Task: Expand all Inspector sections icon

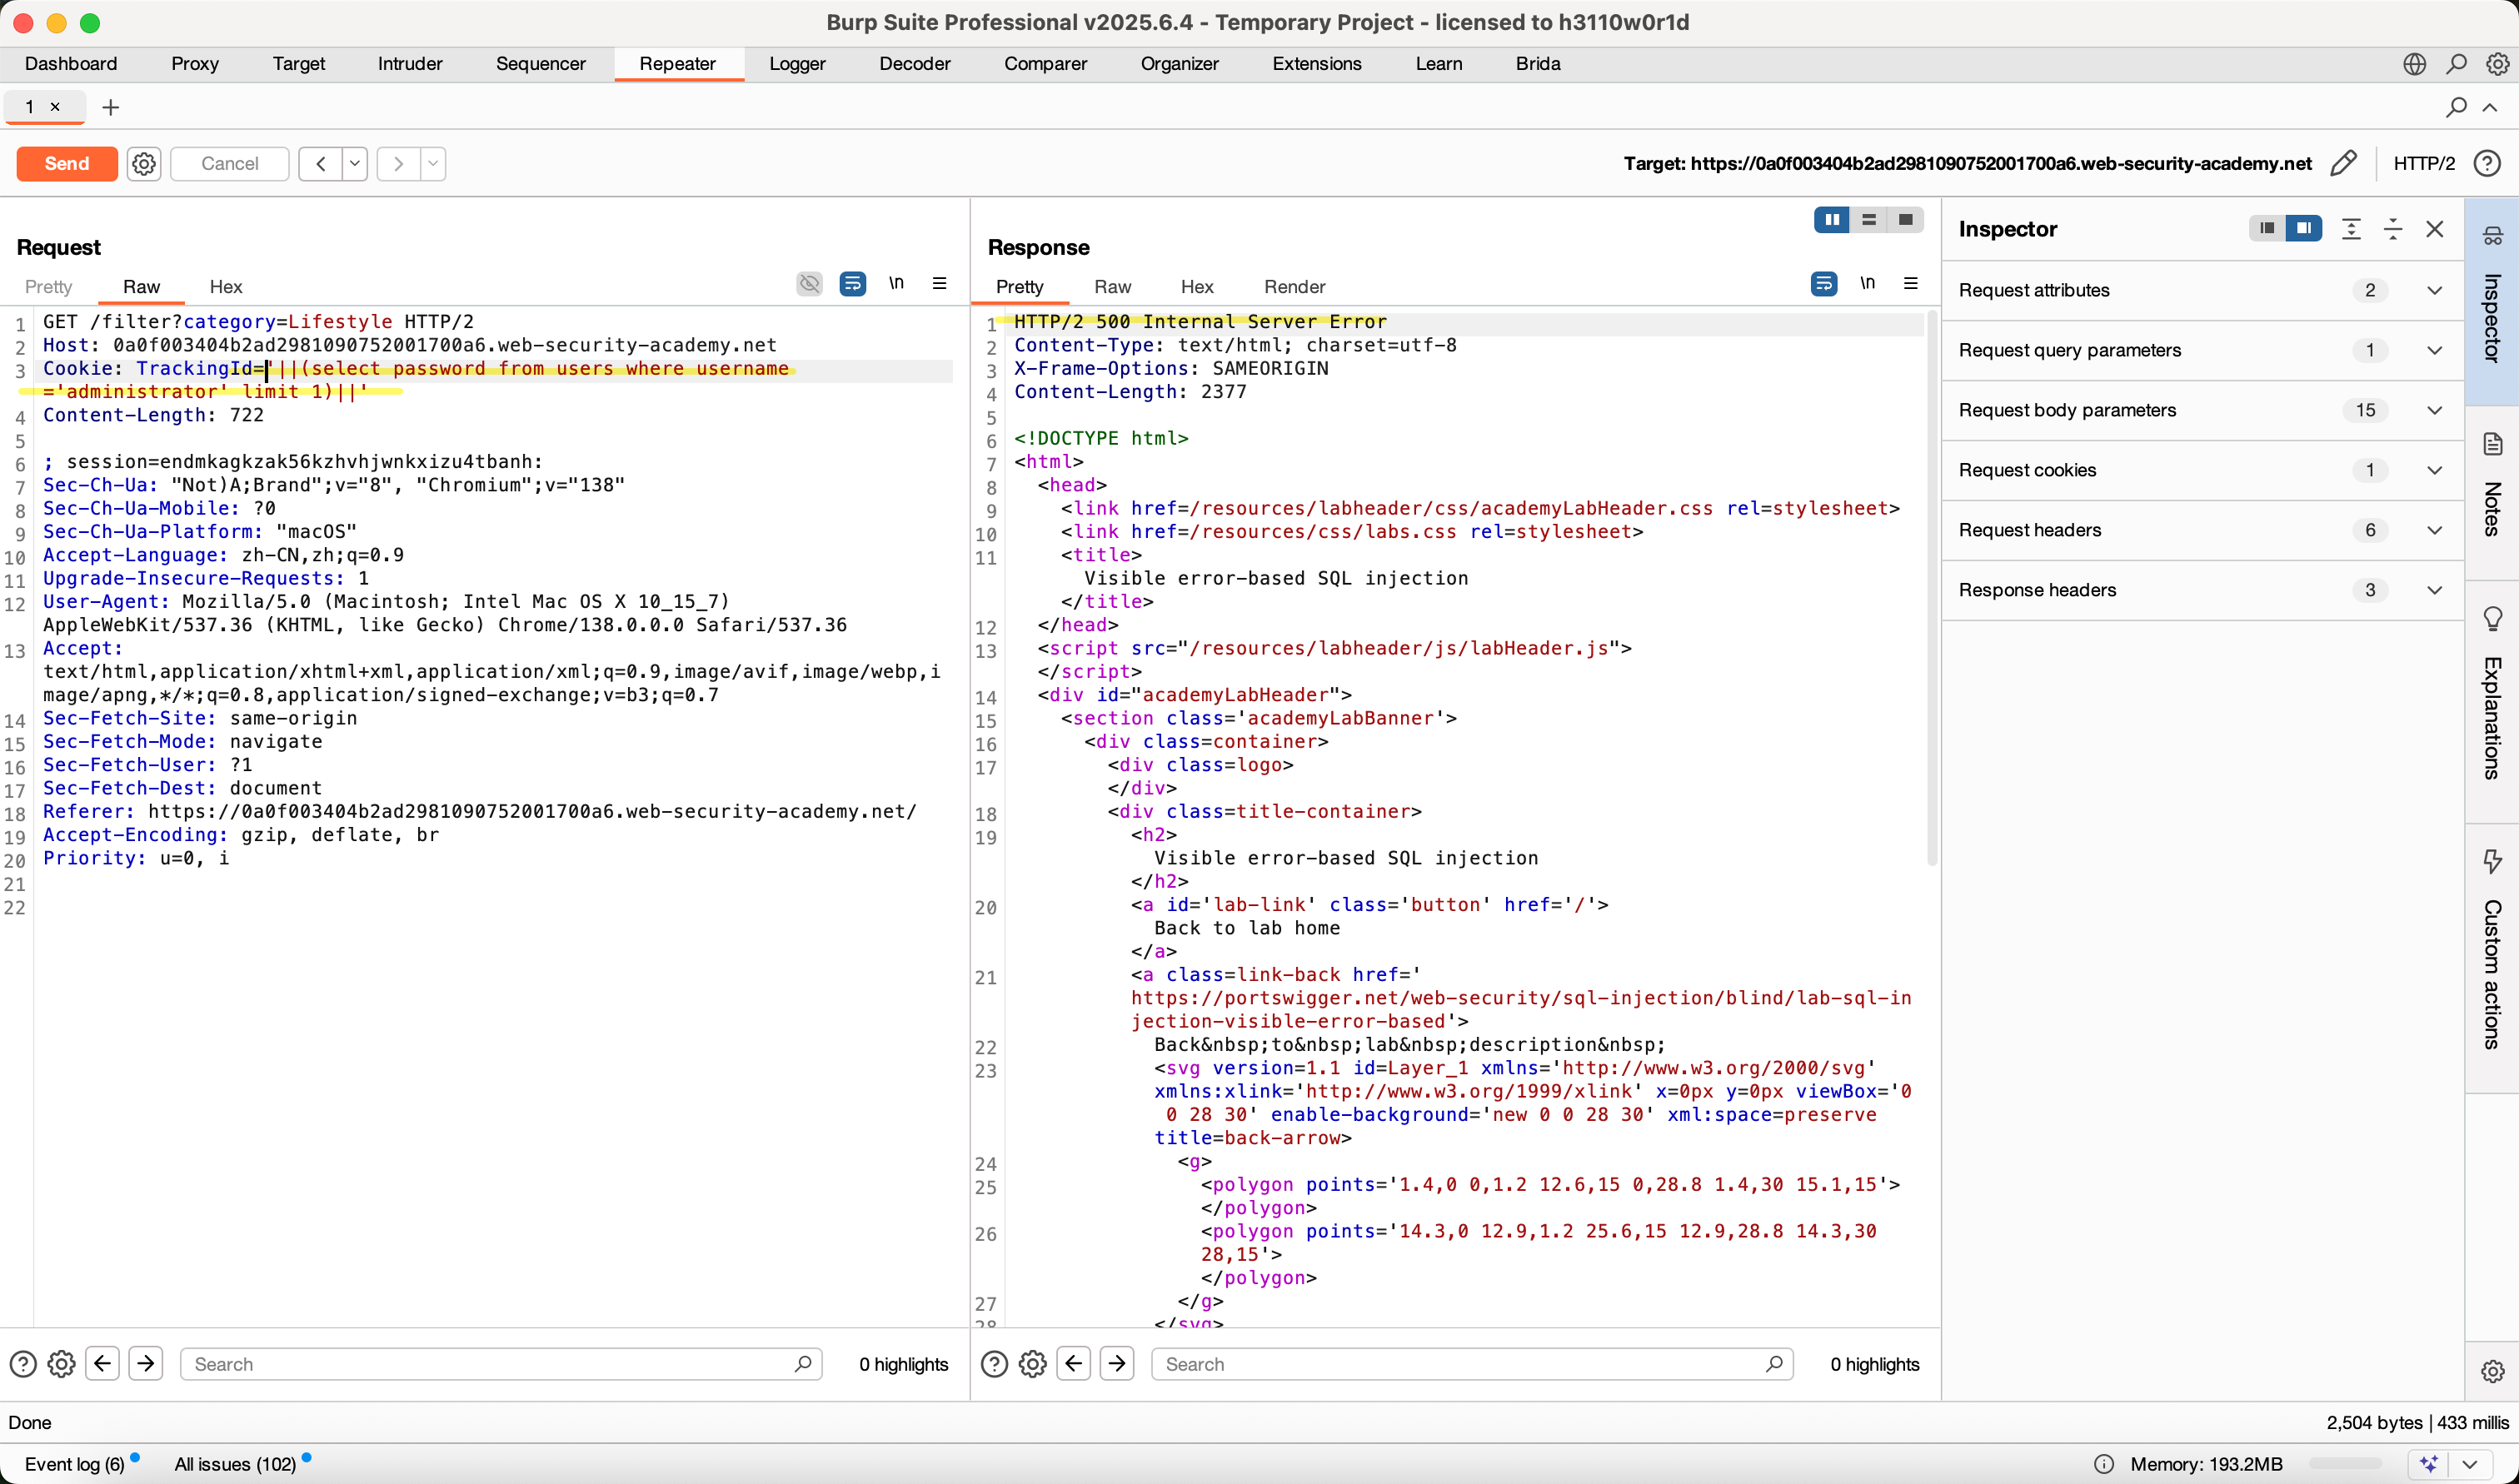Action: tap(2351, 229)
